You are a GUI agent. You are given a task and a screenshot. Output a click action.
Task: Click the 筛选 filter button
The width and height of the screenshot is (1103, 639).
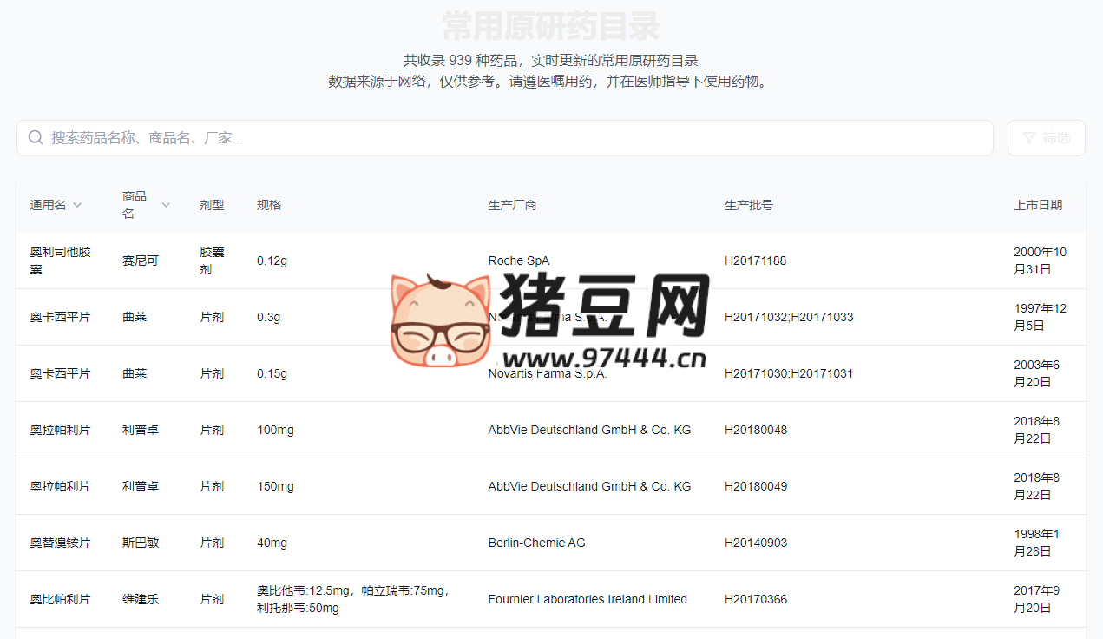(1046, 137)
